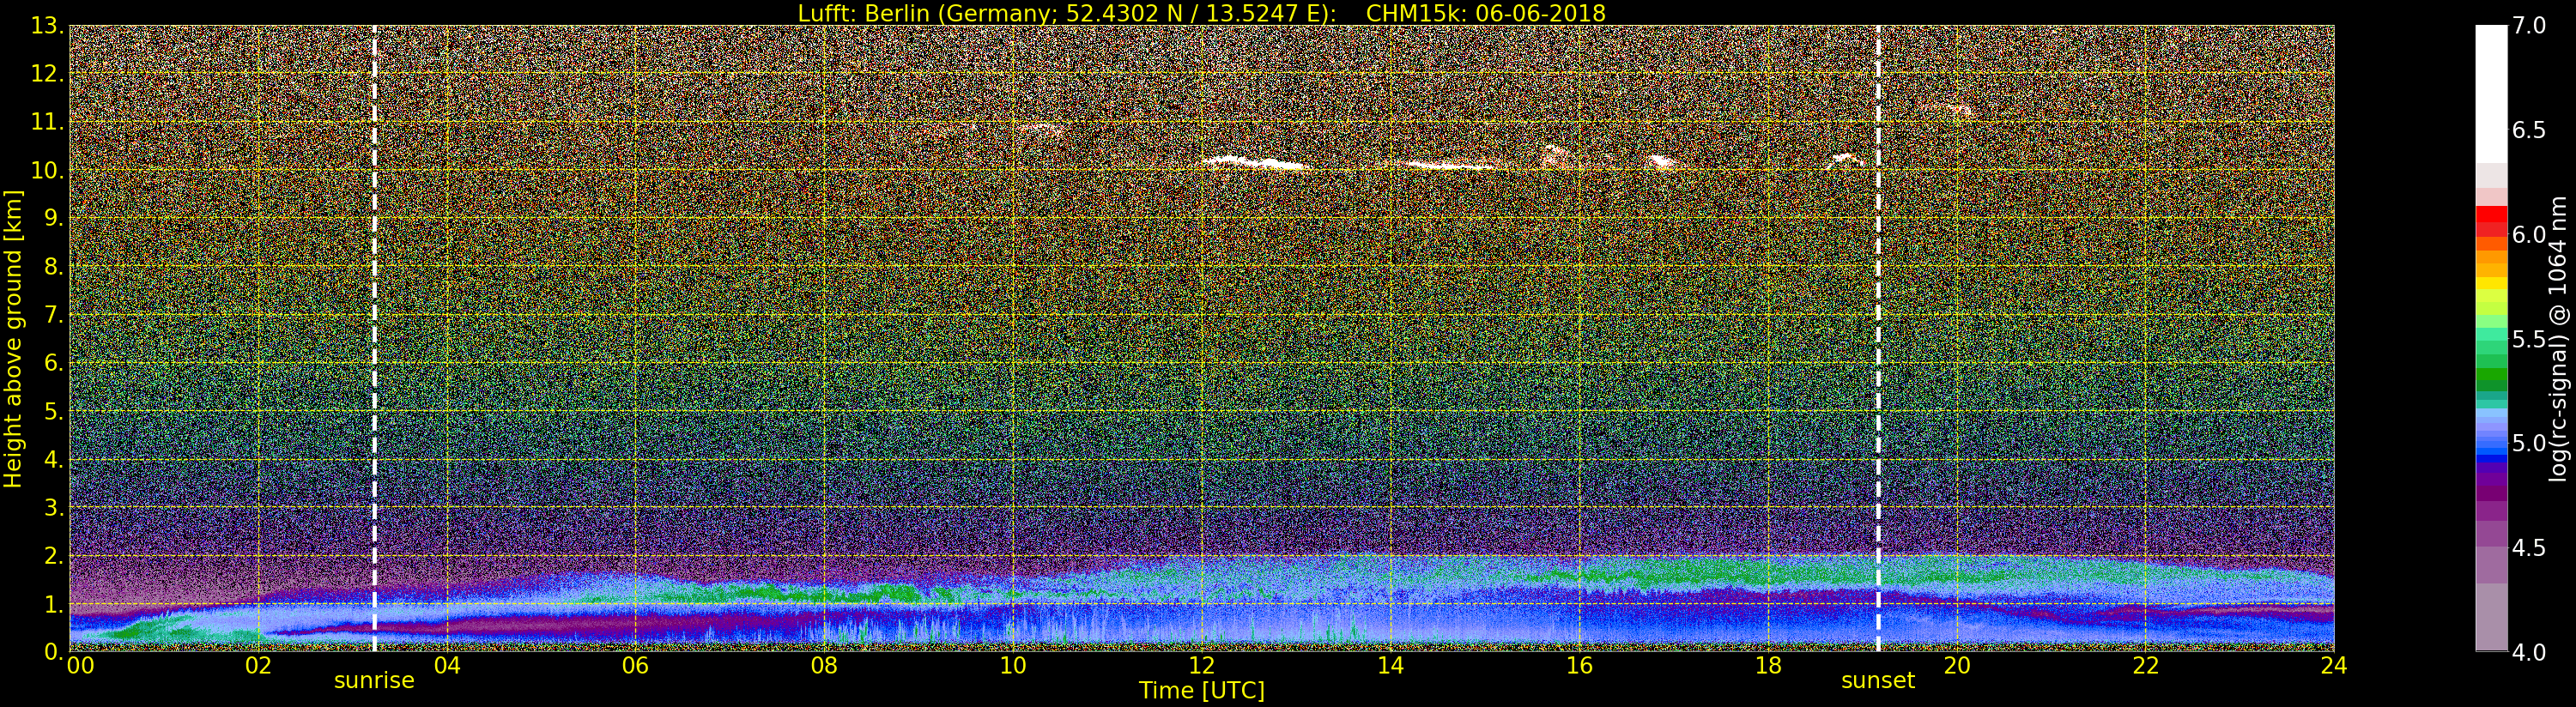Click the '16' tick on the time axis

(x=1579, y=665)
